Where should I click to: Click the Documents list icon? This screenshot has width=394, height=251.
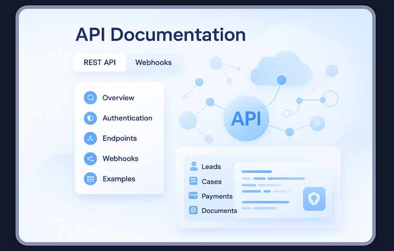pos(193,210)
